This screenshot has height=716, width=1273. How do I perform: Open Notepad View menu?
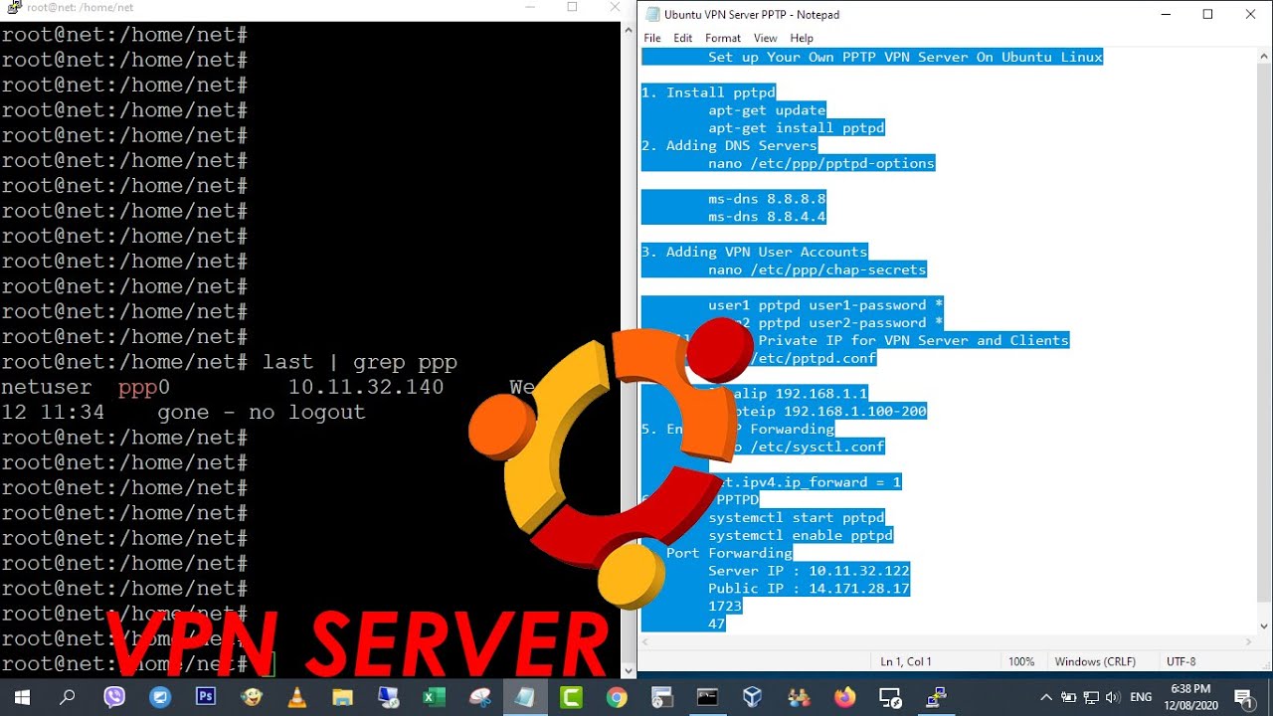pos(765,38)
